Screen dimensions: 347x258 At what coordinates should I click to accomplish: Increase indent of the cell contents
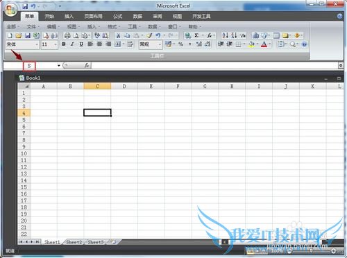[x=229, y=44]
